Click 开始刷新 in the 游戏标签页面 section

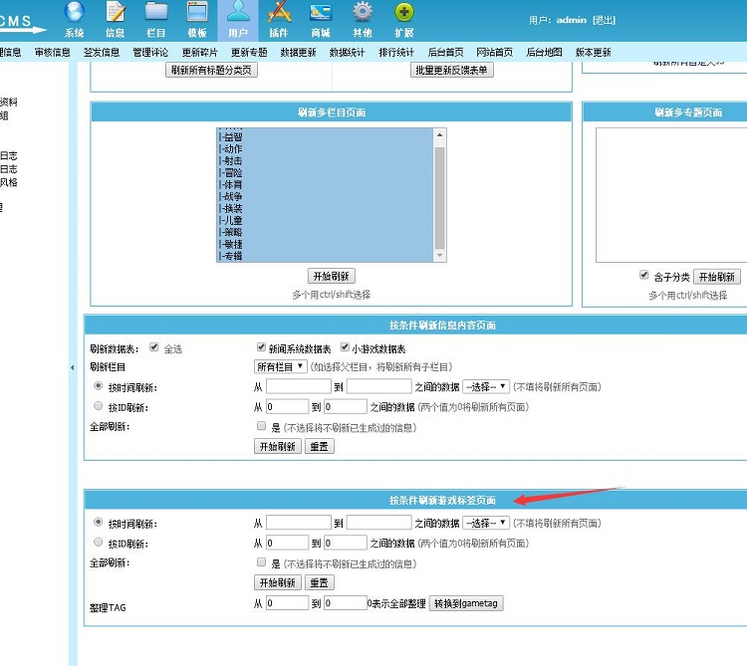pos(278,582)
